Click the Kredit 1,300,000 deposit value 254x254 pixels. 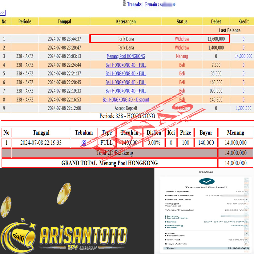click(244, 108)
